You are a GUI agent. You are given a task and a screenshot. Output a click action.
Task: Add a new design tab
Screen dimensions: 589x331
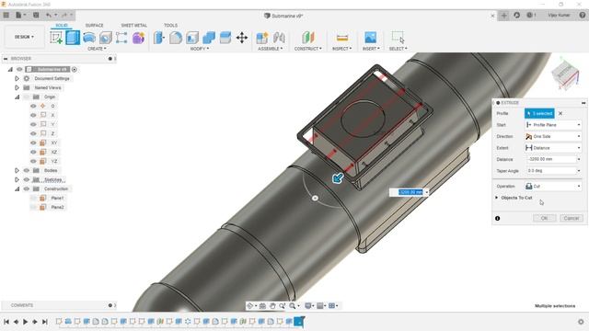[504, 15]
